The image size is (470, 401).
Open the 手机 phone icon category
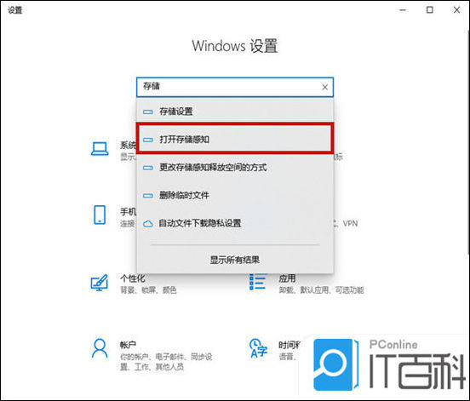pyautogui.click(x=100, y=215)
